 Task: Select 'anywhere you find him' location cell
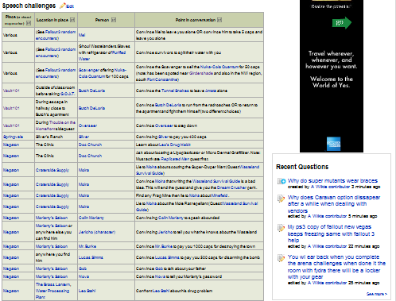click(x=53, y=257)
